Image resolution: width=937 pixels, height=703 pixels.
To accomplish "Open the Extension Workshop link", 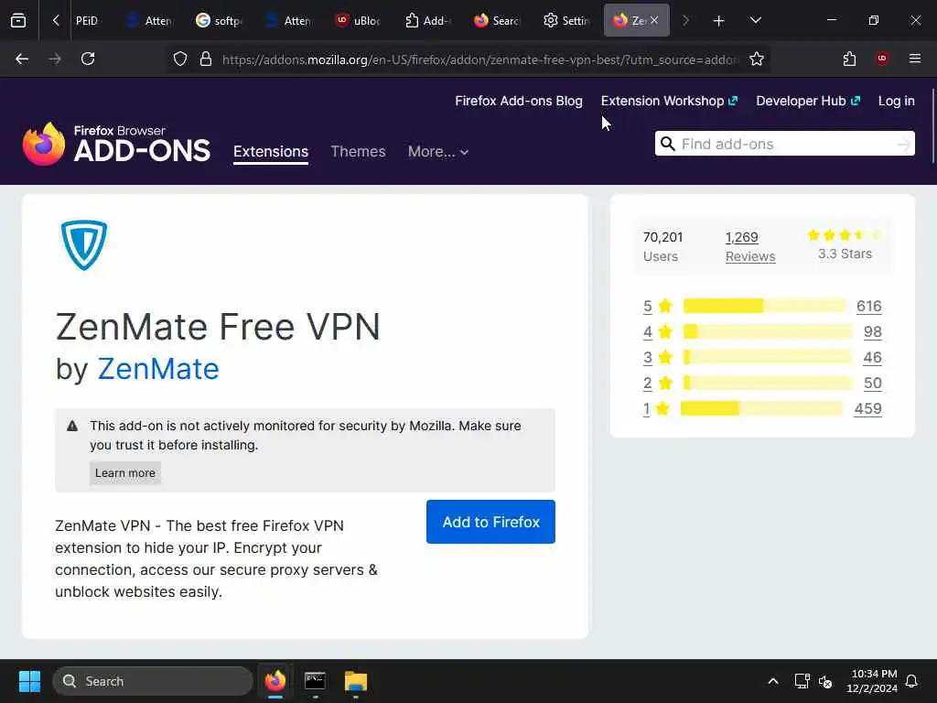I will [669, 101].
